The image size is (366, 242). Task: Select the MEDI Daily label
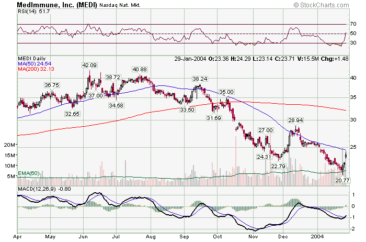(x=32, y=59)
